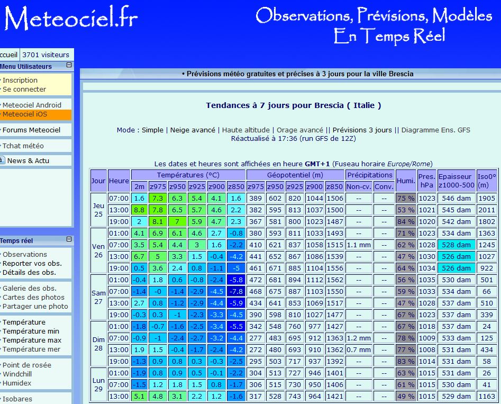Select Détails des obs.
Image resolution: width=501 pixels, height=404 pixels.
[x=29, y=273]
